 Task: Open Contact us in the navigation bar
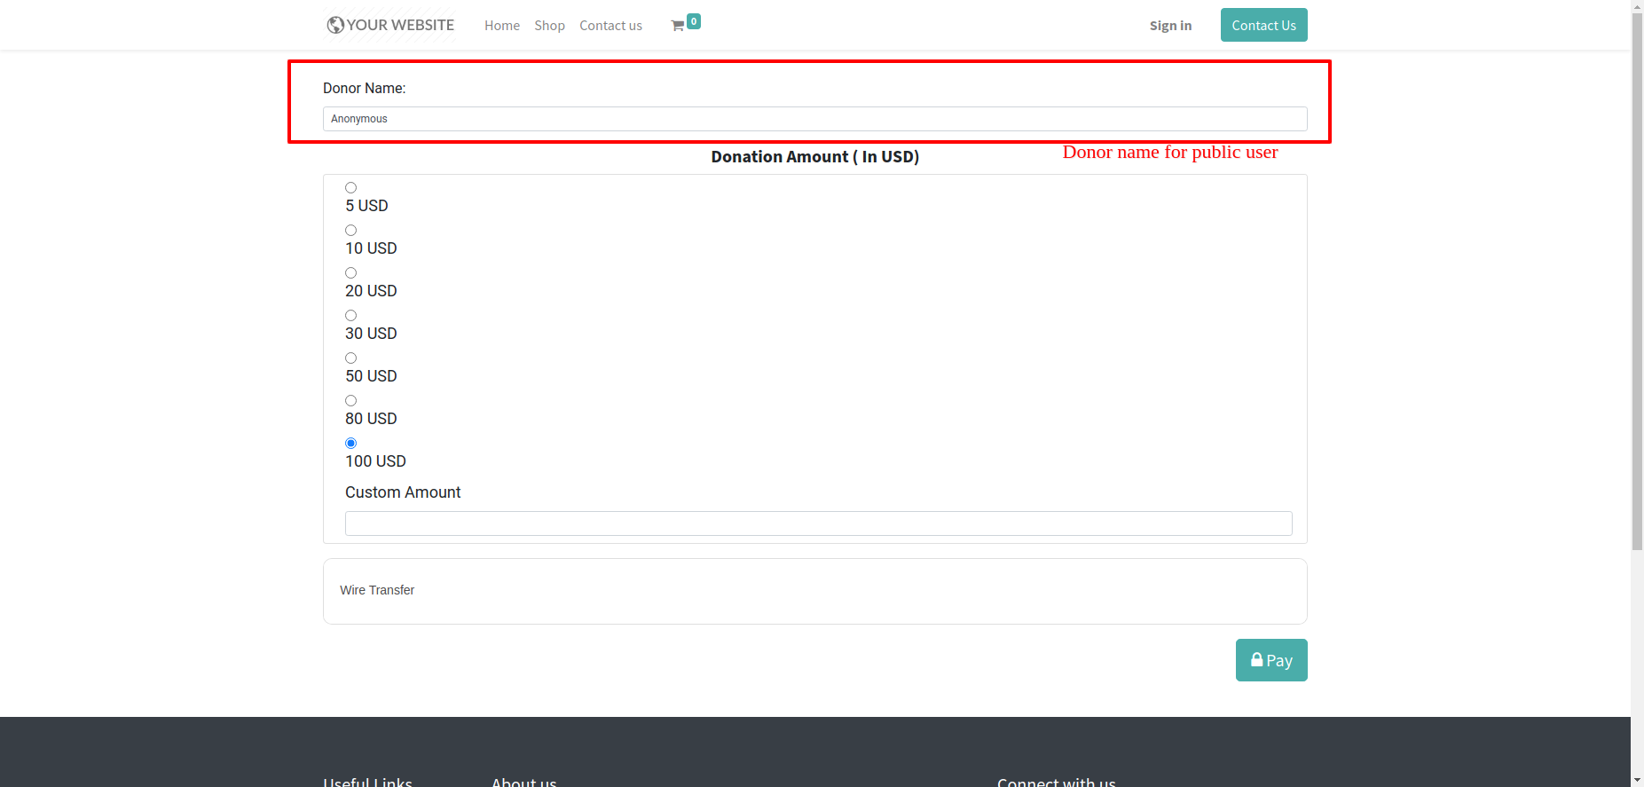(610, 26)
